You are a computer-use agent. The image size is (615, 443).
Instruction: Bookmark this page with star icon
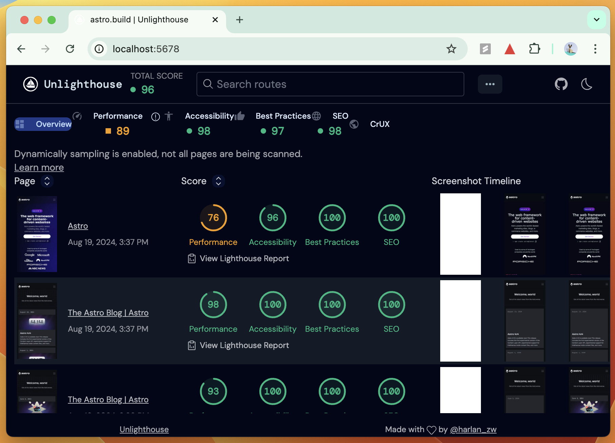click(x=451, y=49)
